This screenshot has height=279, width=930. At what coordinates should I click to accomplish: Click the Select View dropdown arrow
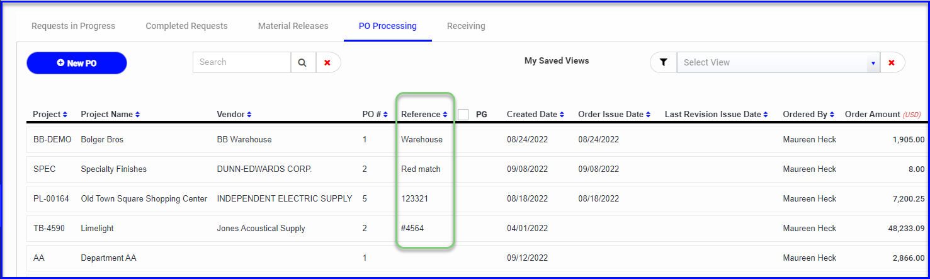click(873, 62)
